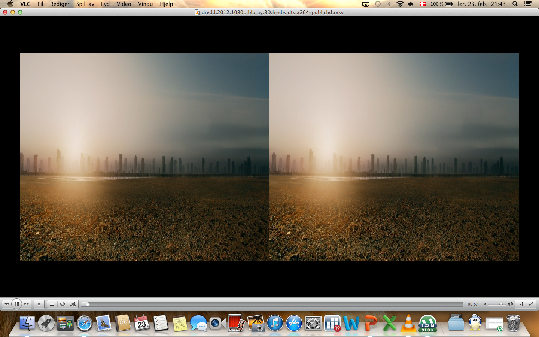The height and width of the screenshot is (337, 539).
Task: Click the fast-forward button in VLC controls
Action: [x=26, y=304]
